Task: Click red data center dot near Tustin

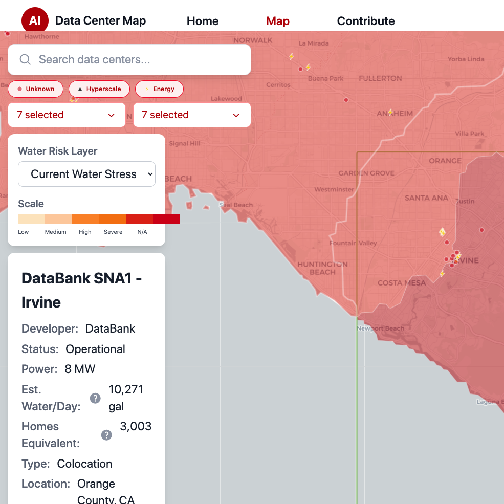Action: tap(481, 230)
